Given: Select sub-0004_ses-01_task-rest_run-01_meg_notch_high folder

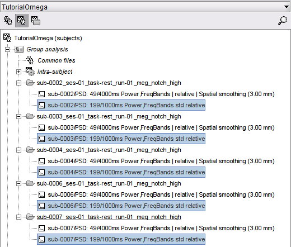Looking at the screenshot, I should pyautogui.click(x=109, y=150).
